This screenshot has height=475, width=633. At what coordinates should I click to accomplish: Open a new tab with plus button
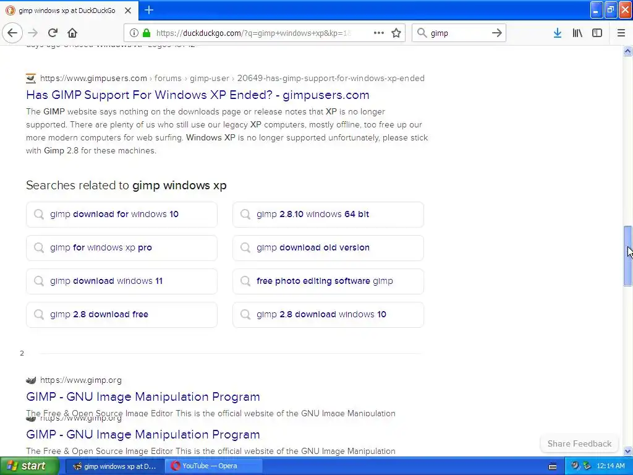click(x=148, y=10)
